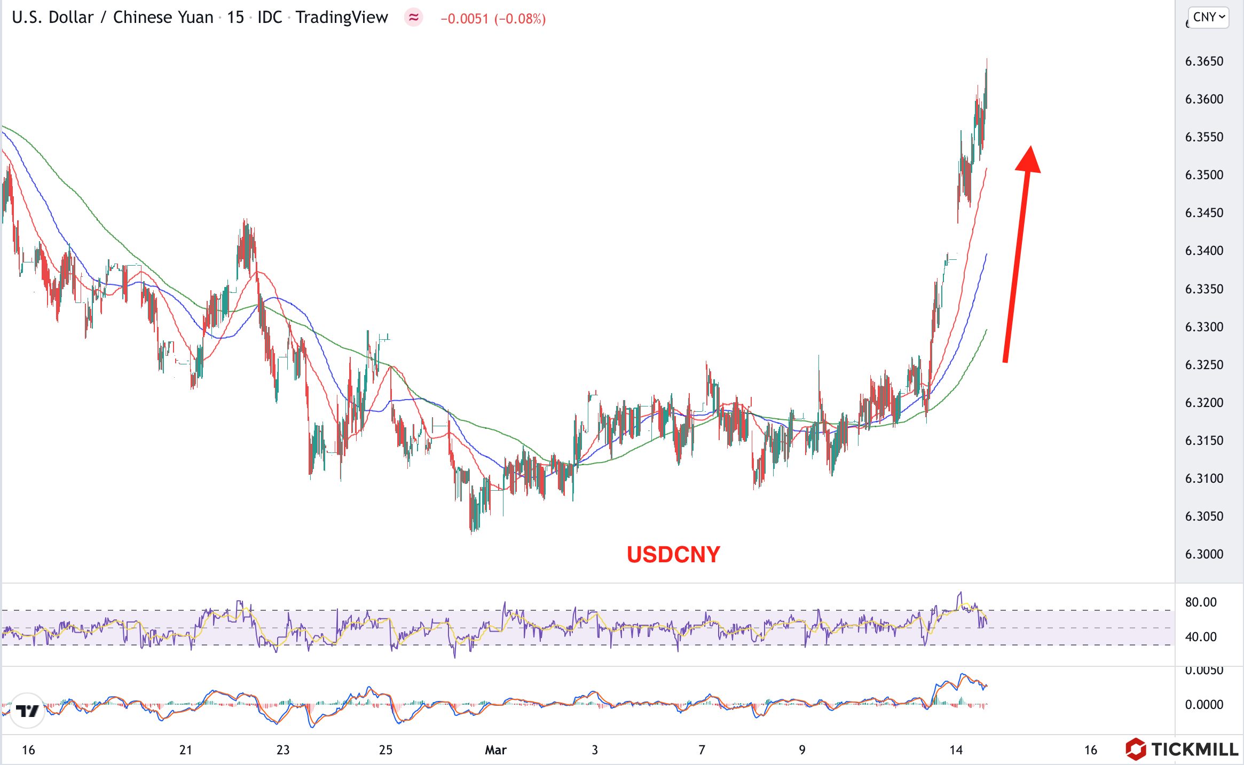Click the 0.0000 level on MACD scale
Image resolution: width=1244 pixels, height=765 pixels.
tap(1204, 705)
